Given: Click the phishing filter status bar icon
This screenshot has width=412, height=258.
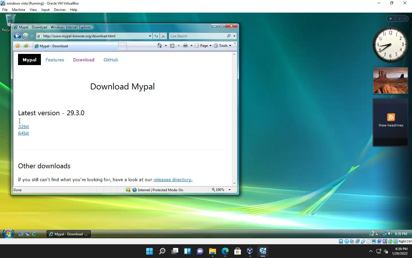Looking at the screenshot, I should point(128,190).
